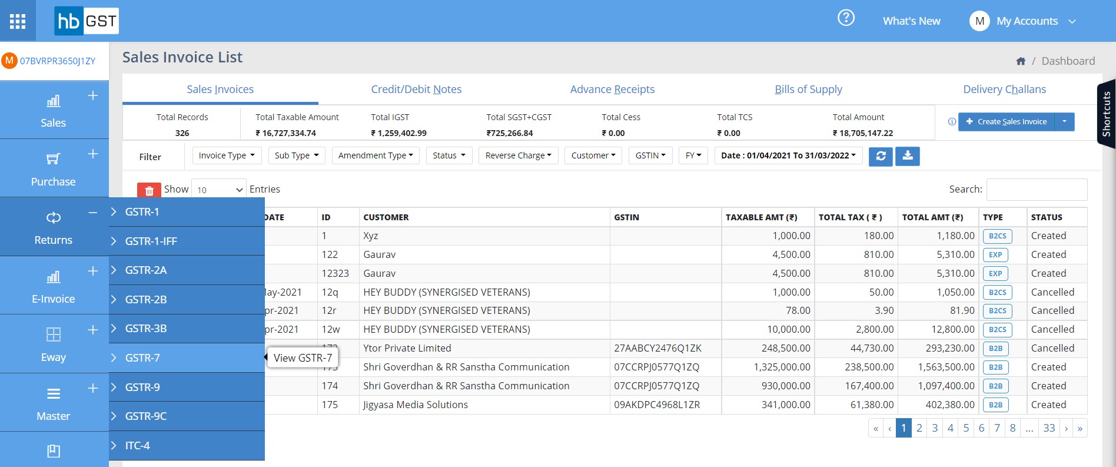Click the info icon beside Create Sales Invoice

[952, 122]
